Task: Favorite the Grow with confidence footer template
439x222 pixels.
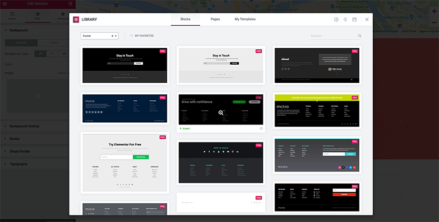Action: (261, 128)
